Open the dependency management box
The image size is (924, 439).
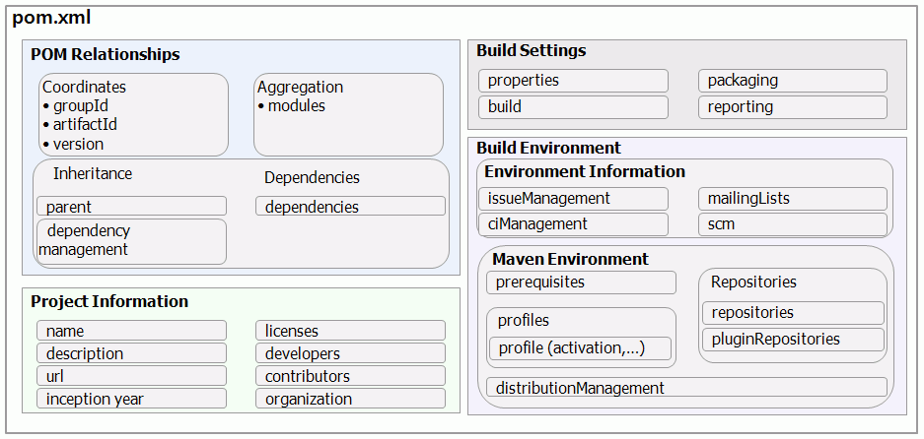(131, 241)
